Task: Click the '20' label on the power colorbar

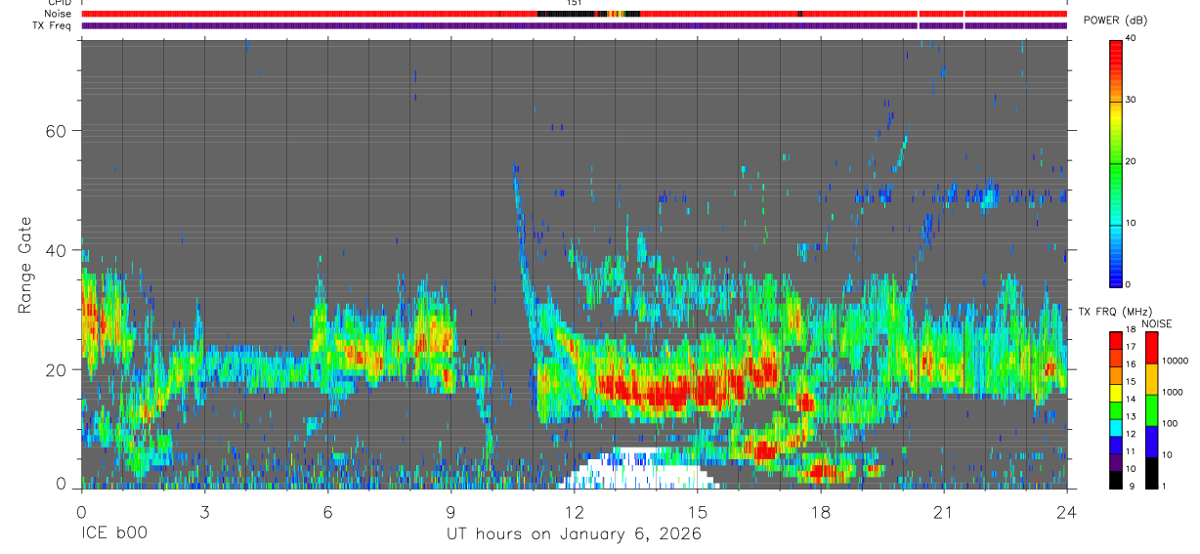Action: [1132, 162]
